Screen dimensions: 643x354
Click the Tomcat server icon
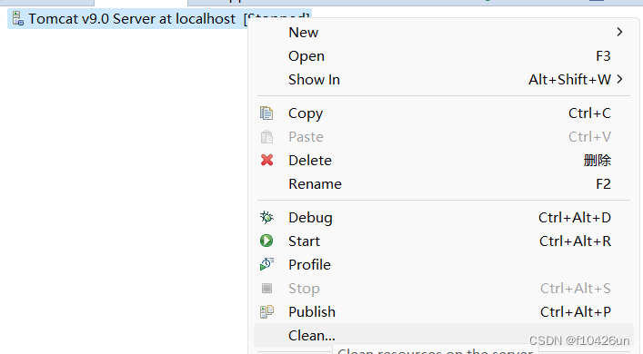pos(17,19)
